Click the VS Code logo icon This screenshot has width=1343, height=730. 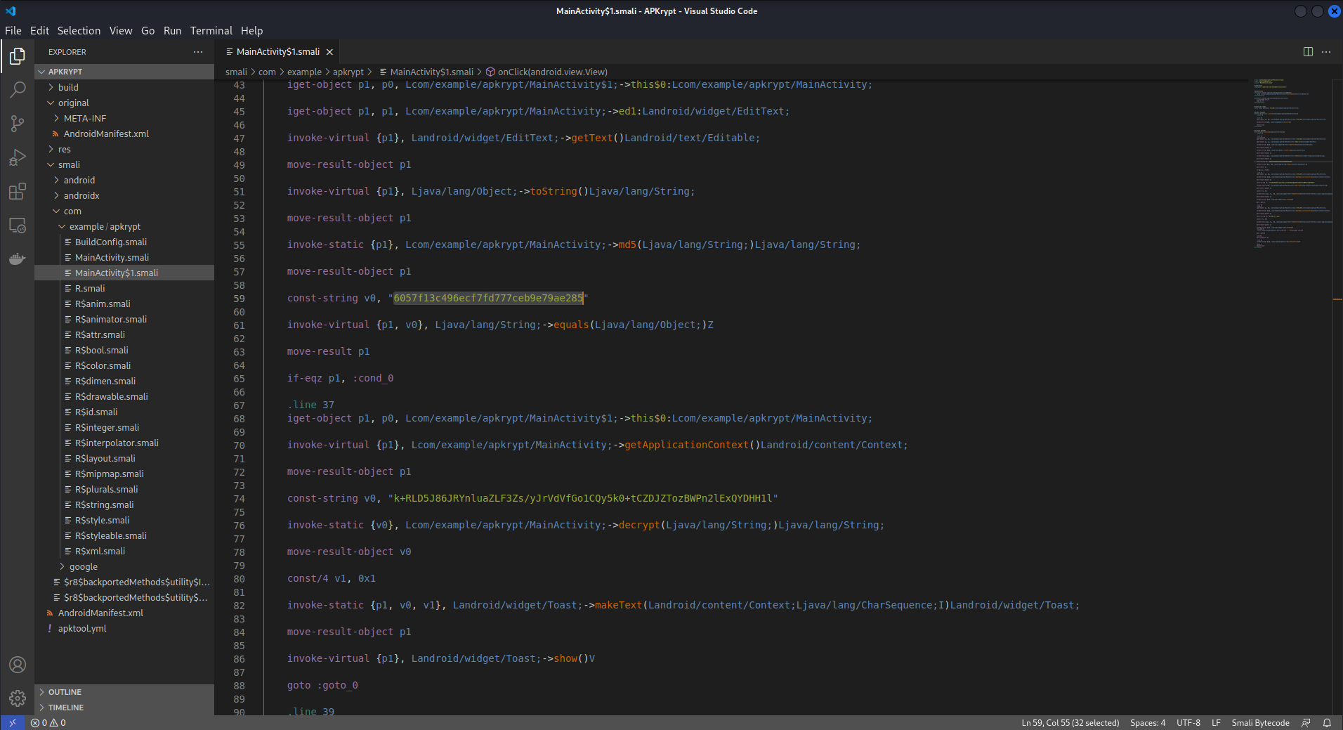[11, 11]
